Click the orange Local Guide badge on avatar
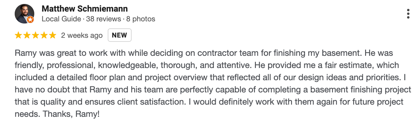This screenshot has height=122, width=415. click(x=30, y=20)
